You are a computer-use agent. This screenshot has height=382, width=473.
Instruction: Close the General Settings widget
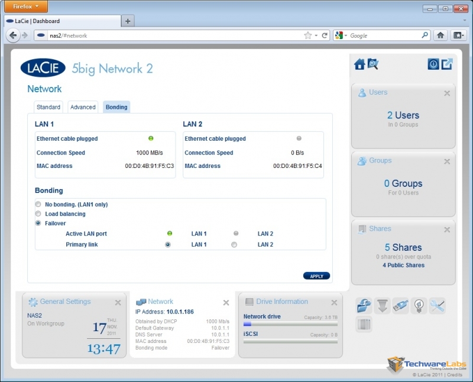(x=118, y=302)
